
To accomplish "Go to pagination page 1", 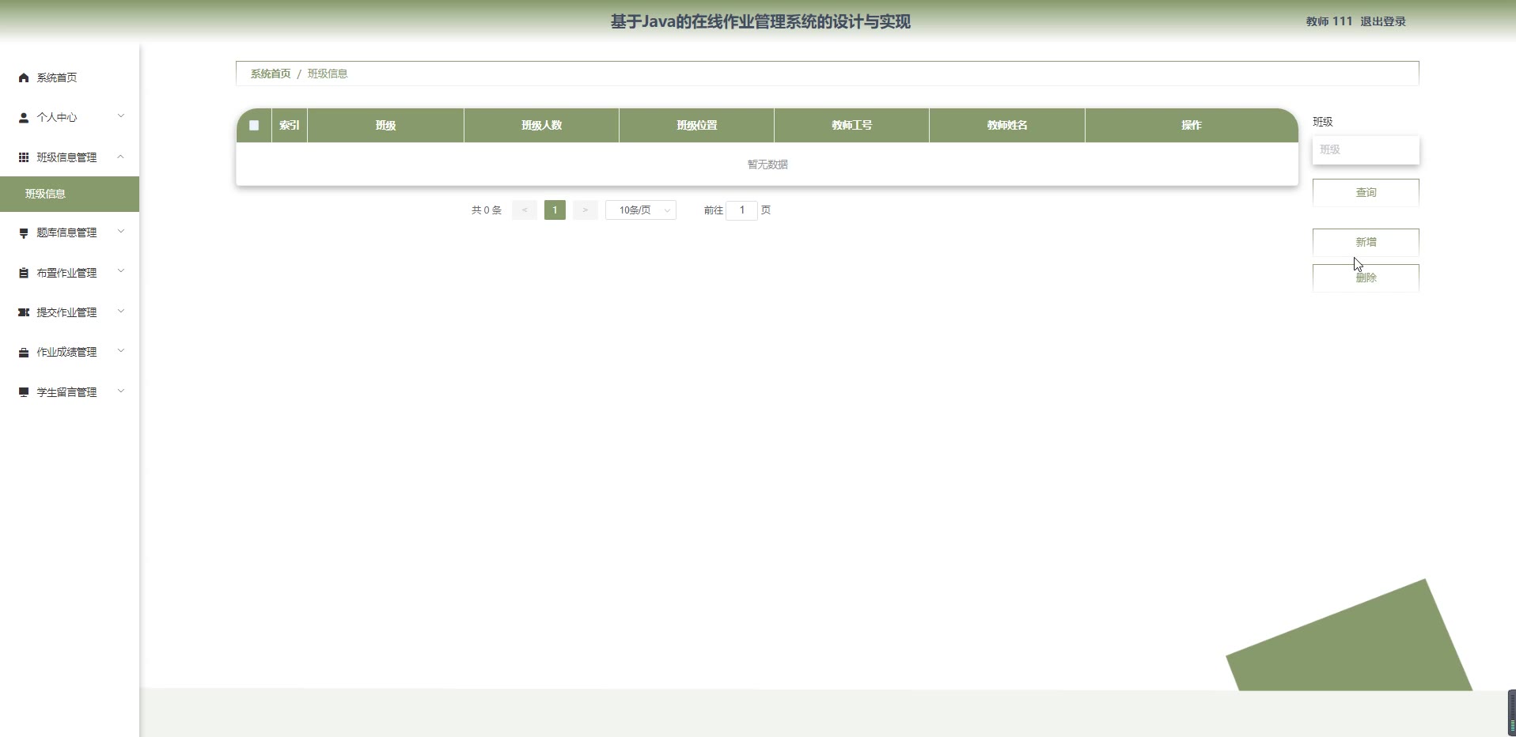I will click(555, 210).
